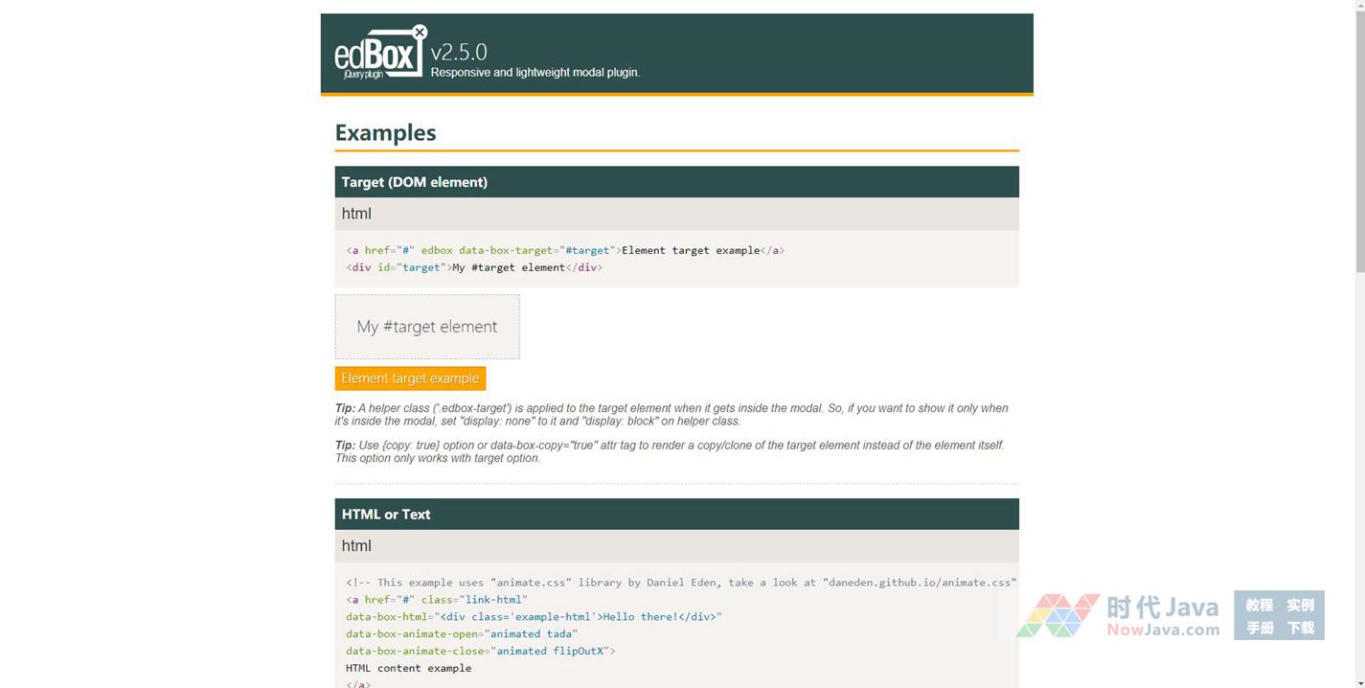The height and width of the screenshot is (688, 1365).
Task: Open the 下载 link in the watermark
Action: [1300, 628]
